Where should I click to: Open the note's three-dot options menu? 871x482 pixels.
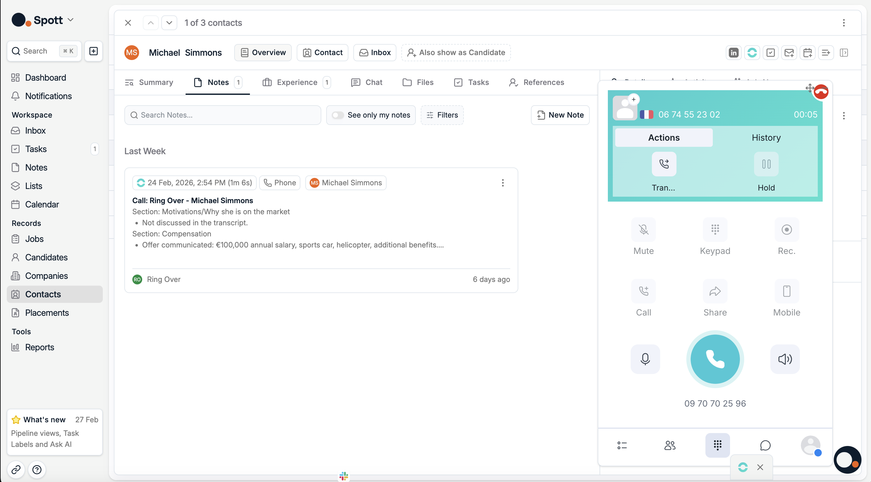pos(503,183)
